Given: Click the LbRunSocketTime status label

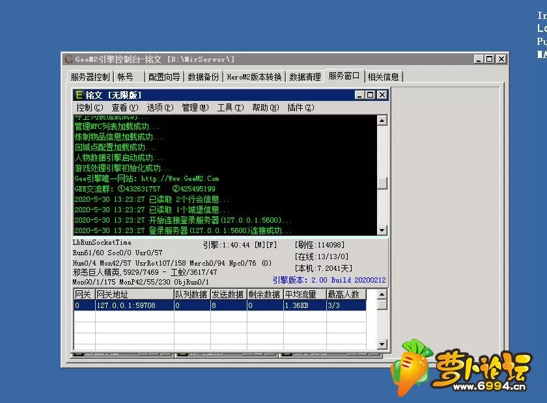Looking at the screenshot, I should (102, 242).
